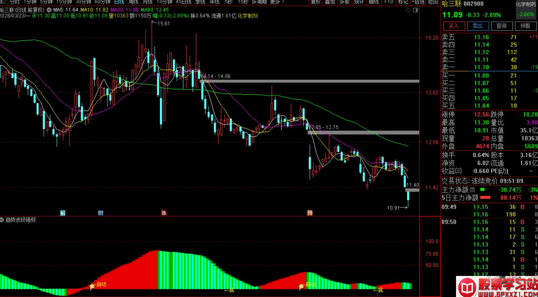Click the 化学制剂 sector label in chart info
Viewport: 538px width, 297px height.
pos(248,16)
